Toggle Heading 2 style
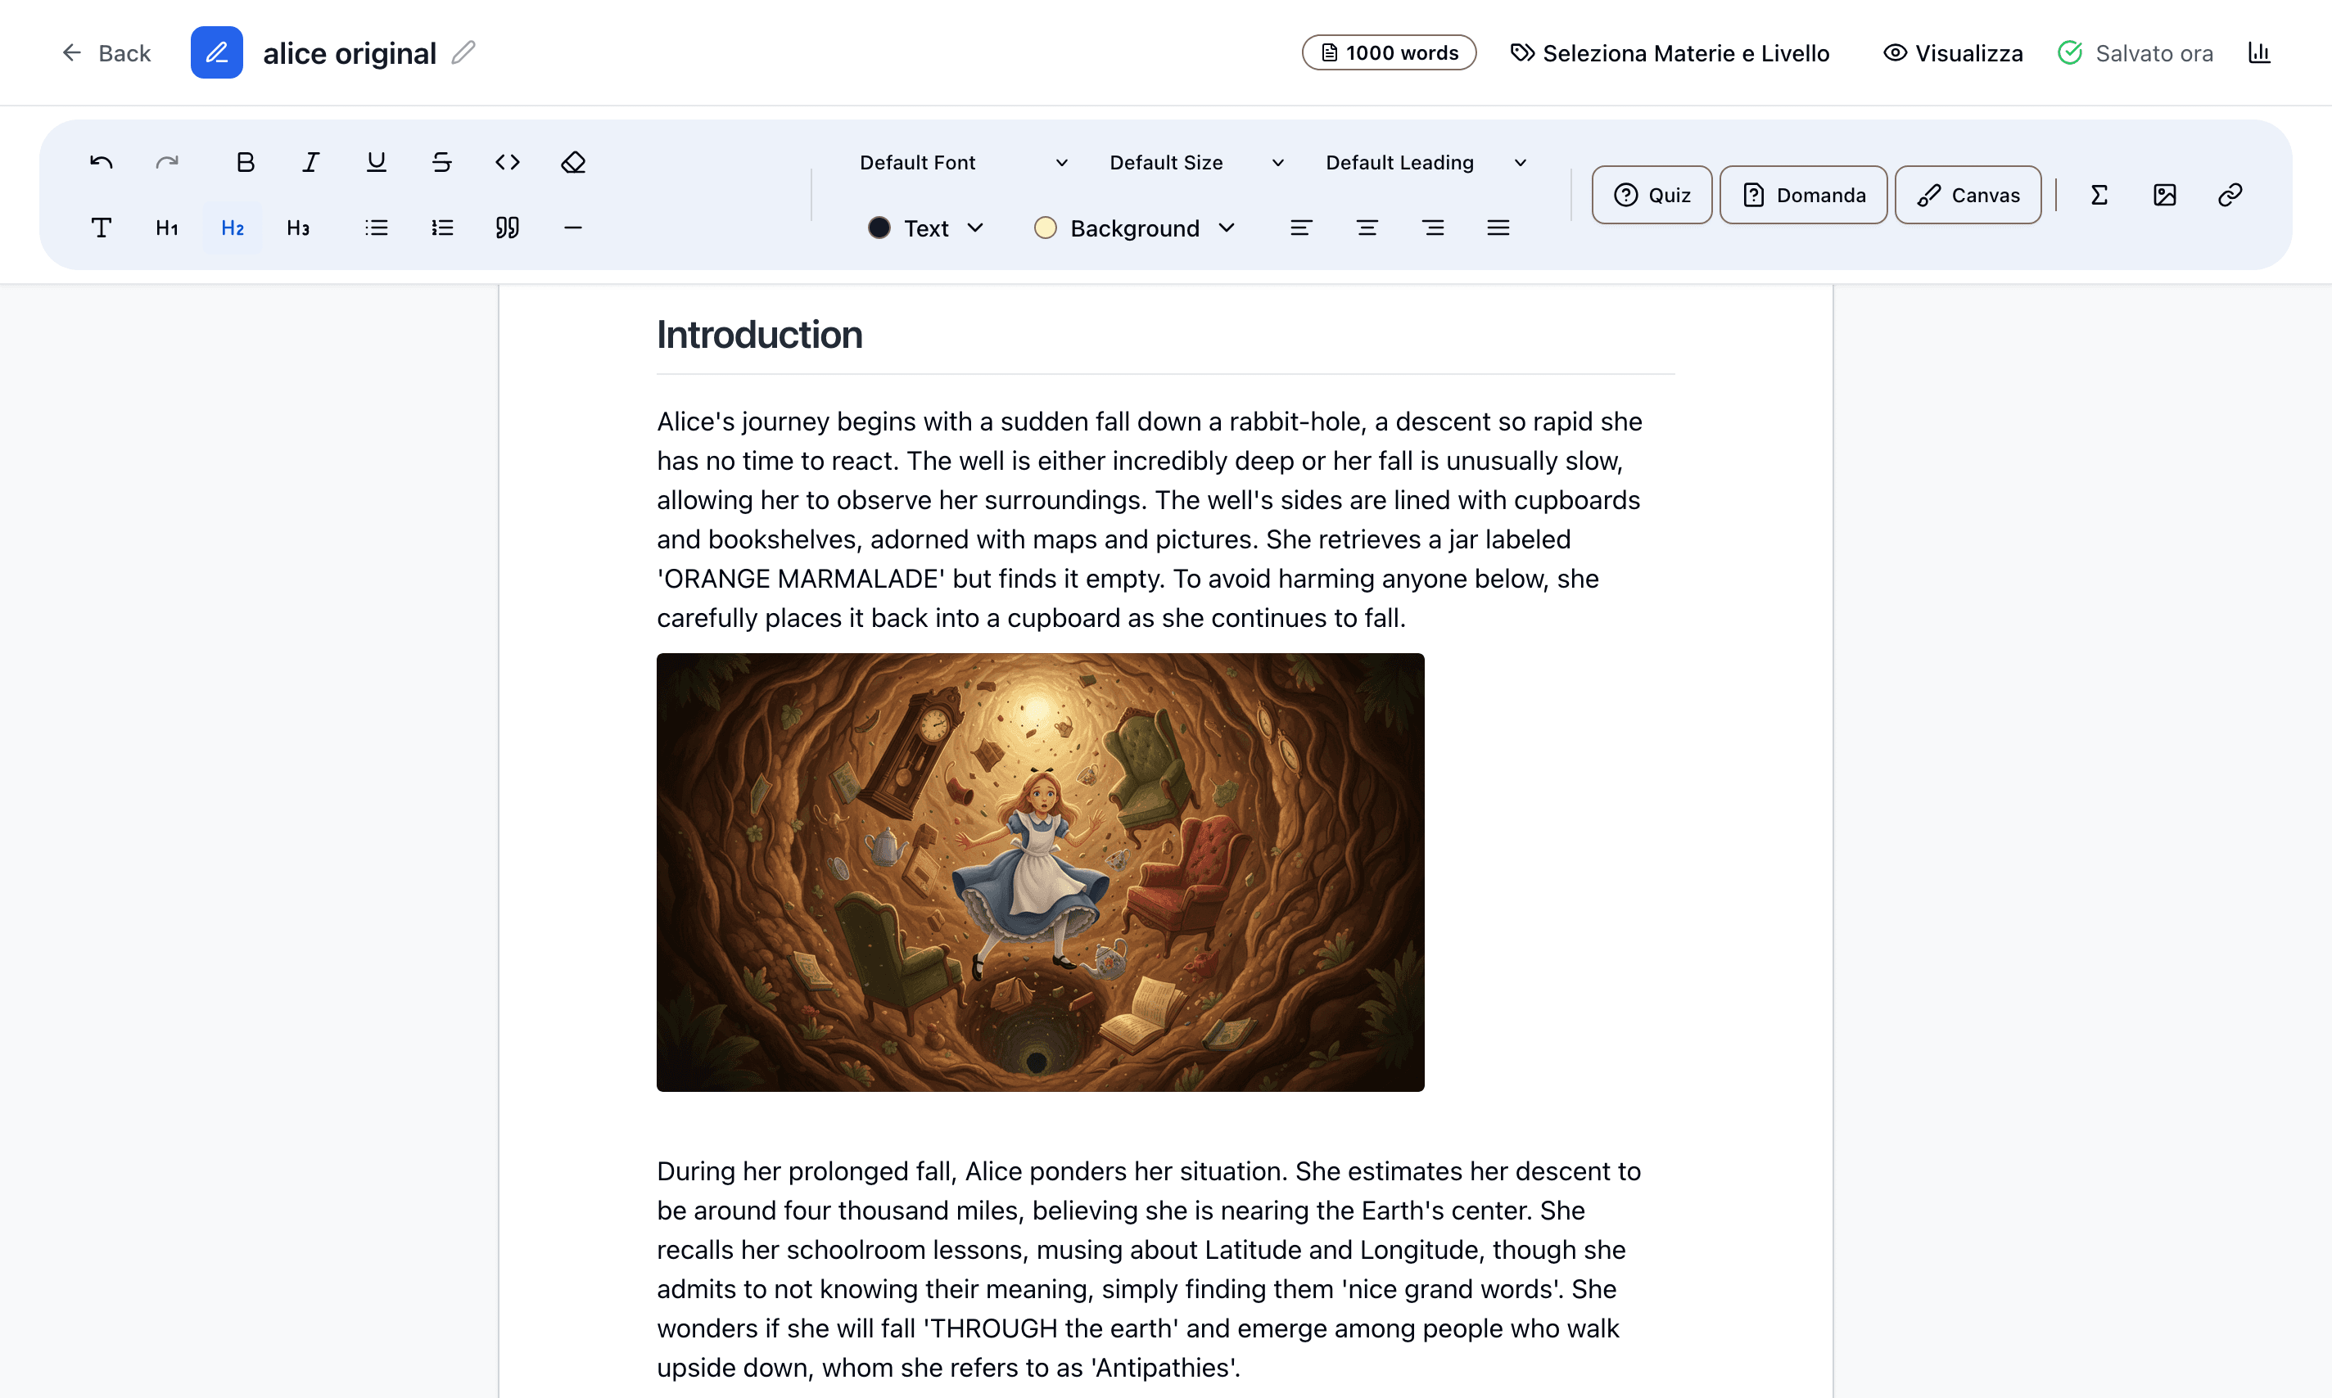2332x1398 pixels. pos(232,227)
